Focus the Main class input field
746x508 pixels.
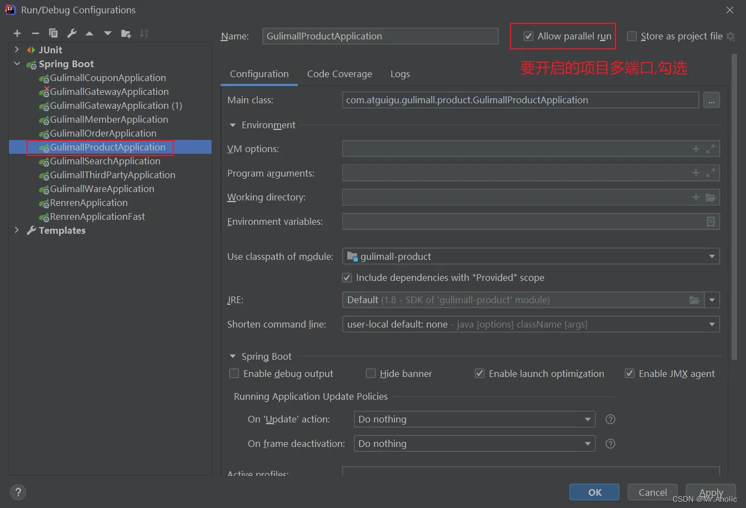point(520,100)
